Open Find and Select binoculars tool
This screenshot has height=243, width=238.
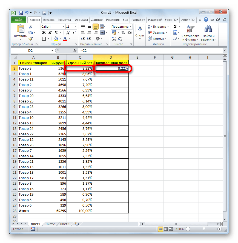(208, 33)
